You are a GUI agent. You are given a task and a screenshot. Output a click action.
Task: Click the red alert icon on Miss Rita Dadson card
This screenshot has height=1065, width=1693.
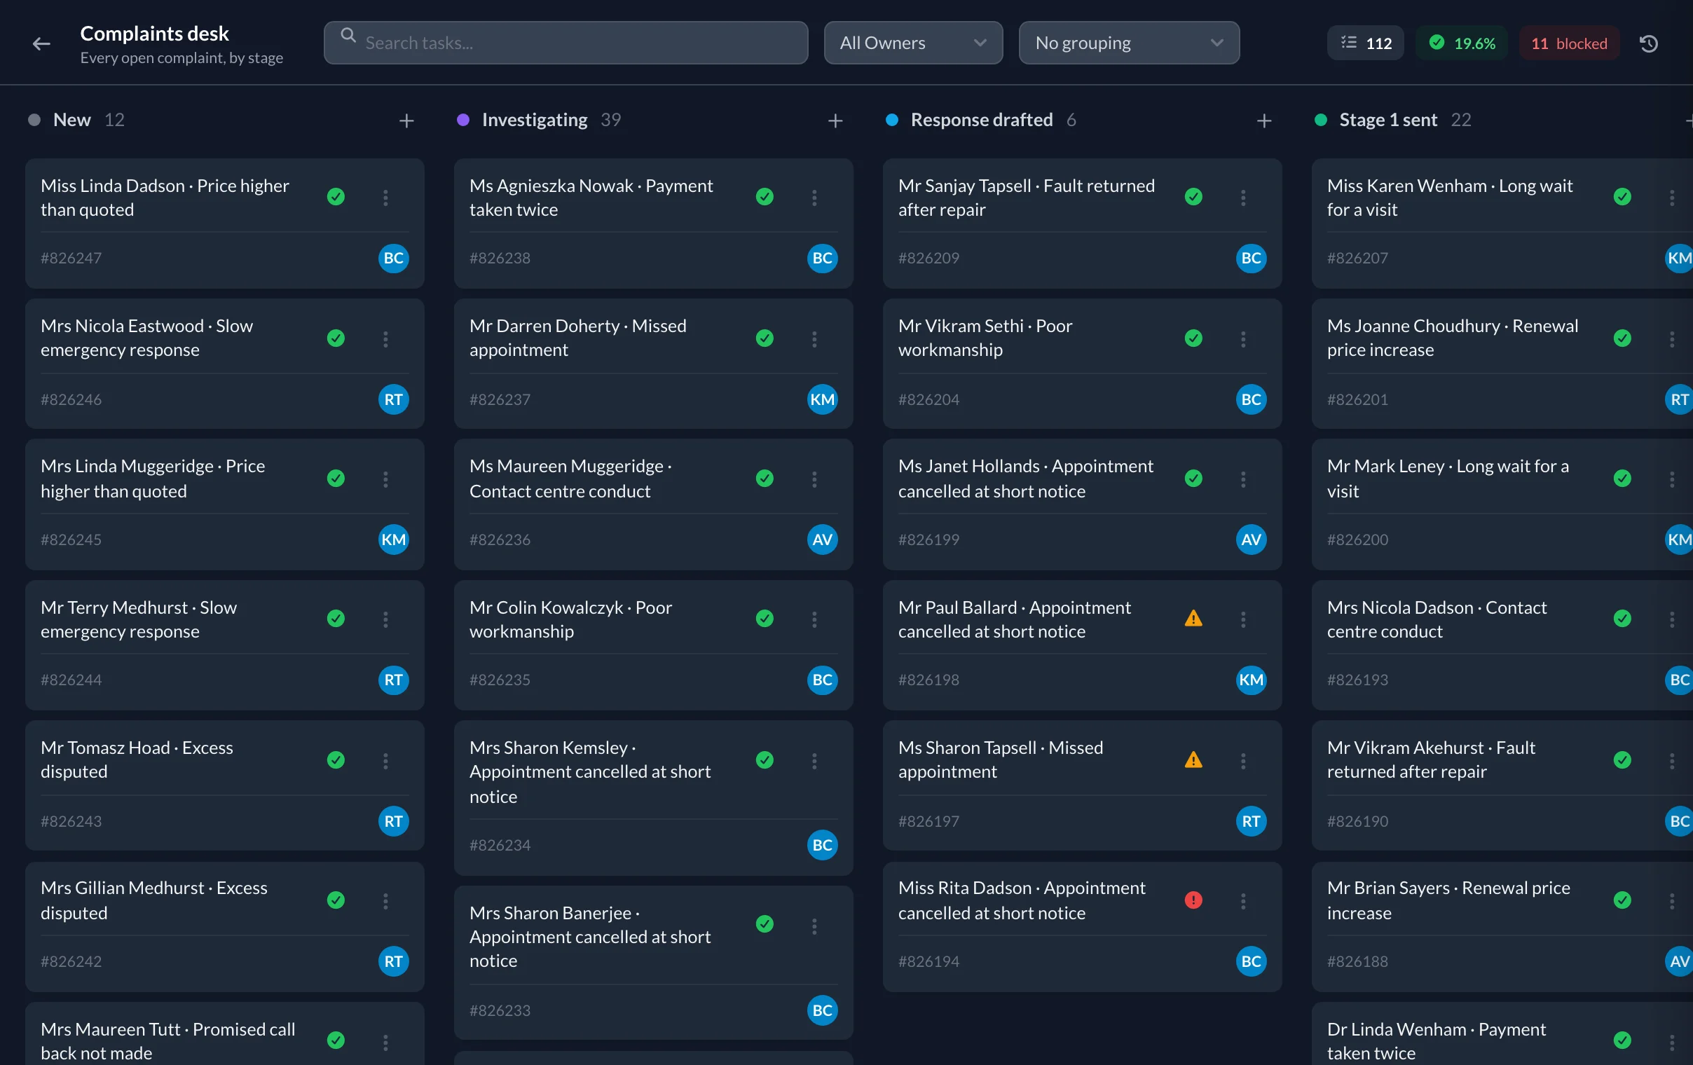coord(1193,900)
